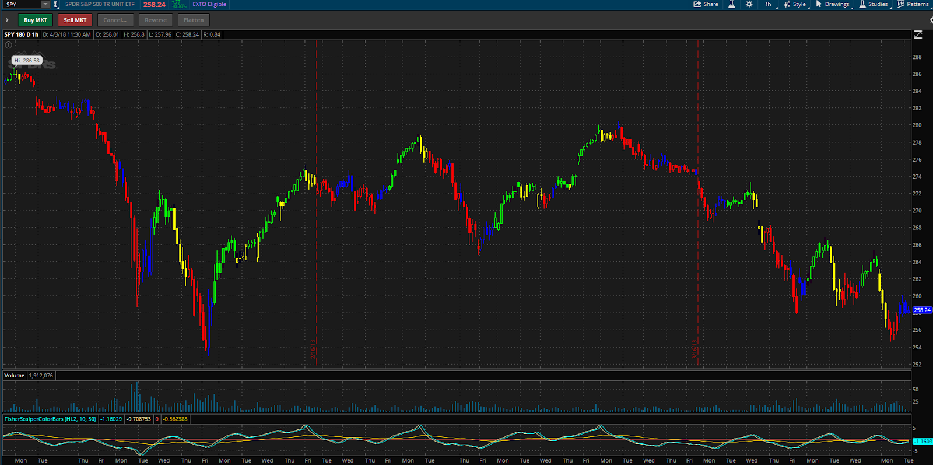The width and height of the screenshot is (933, 465).
Task: Click the flask icon next to Share
Action: (731, 4)
